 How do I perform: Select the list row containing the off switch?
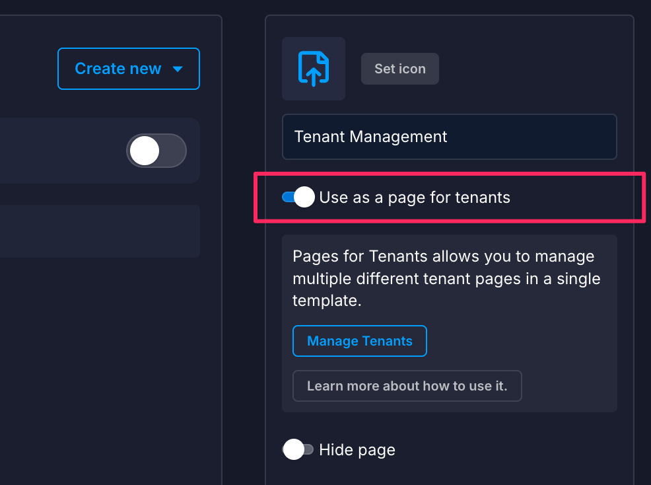pos(100,151)
